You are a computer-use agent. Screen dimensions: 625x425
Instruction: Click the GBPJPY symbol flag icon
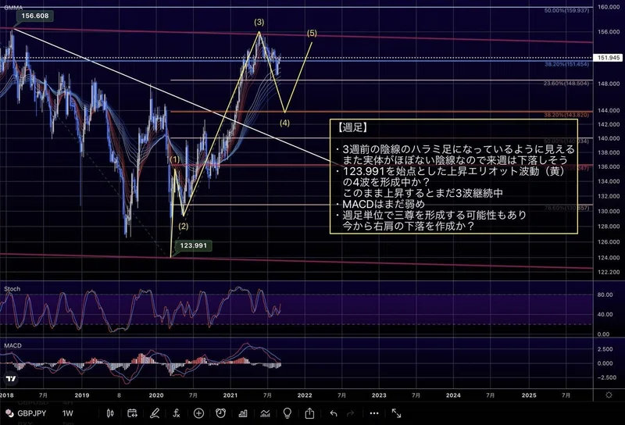click(9, 413)
